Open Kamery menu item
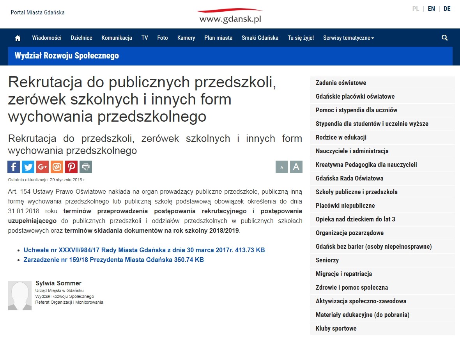This screenshot has width=460, height=338. (x=186, y=38)
